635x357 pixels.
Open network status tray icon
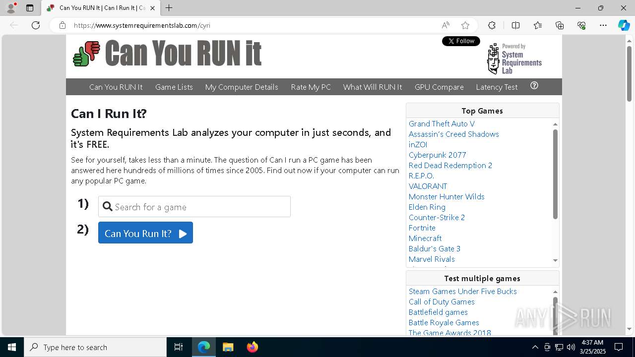click(x=559, y=347)
